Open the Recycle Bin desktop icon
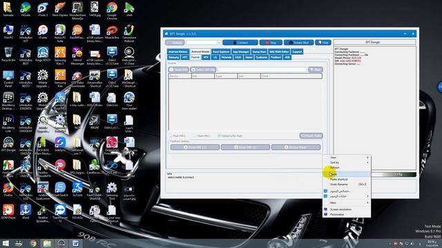Viewport: 442px width, 248px height. click(8, 54)
